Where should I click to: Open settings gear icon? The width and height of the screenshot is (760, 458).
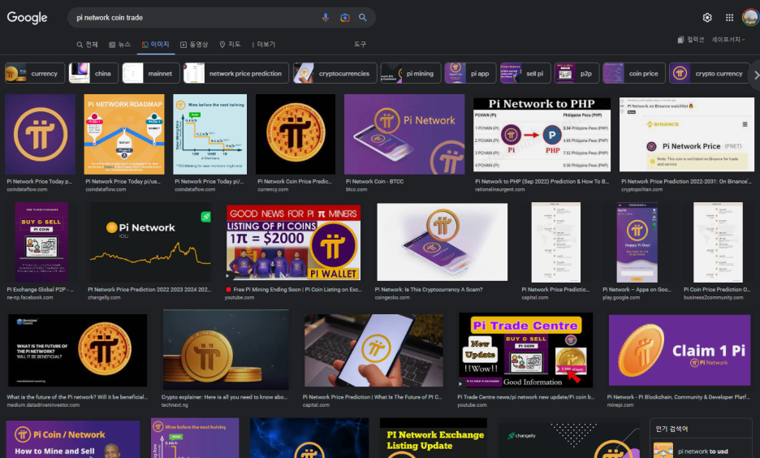click(707, 17)
